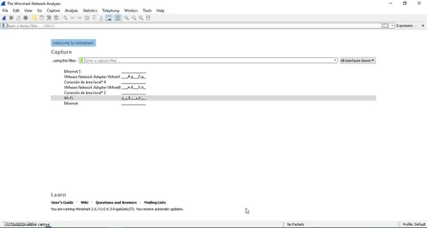Open the Edit menu
This screenshot has height=228, width=427.
(16, 10)
